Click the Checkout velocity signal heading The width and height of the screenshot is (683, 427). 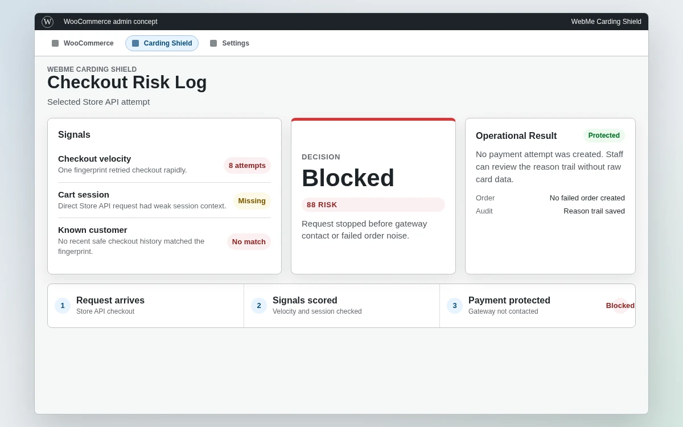coord(94,158)
